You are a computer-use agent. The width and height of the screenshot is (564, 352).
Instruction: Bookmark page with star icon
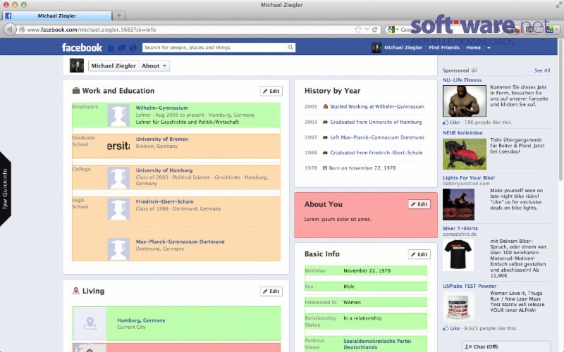point(358,30)
